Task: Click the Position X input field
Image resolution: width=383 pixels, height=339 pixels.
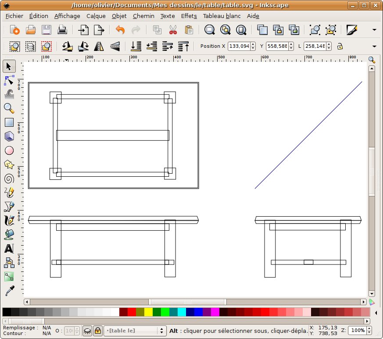Action: [x=239, y=46]
